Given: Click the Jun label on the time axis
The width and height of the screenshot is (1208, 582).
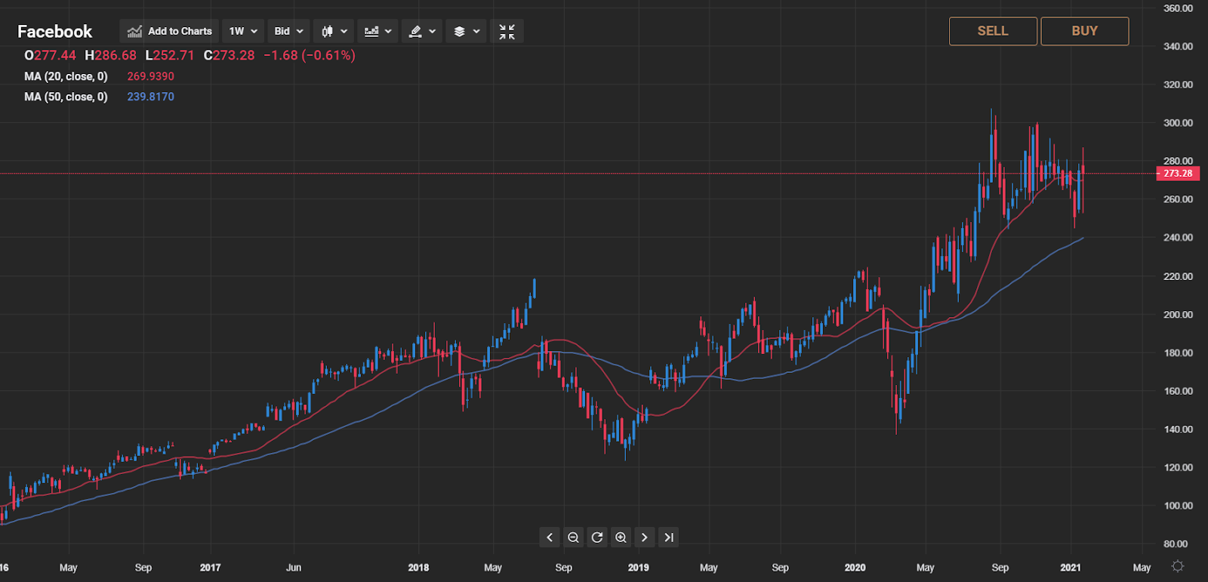Looking at the screenshot, I should [x=294, y=568].
